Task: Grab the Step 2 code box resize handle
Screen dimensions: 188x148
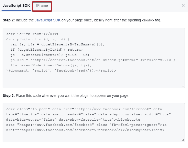Action: pyautogui.click(x=183, y=85)
